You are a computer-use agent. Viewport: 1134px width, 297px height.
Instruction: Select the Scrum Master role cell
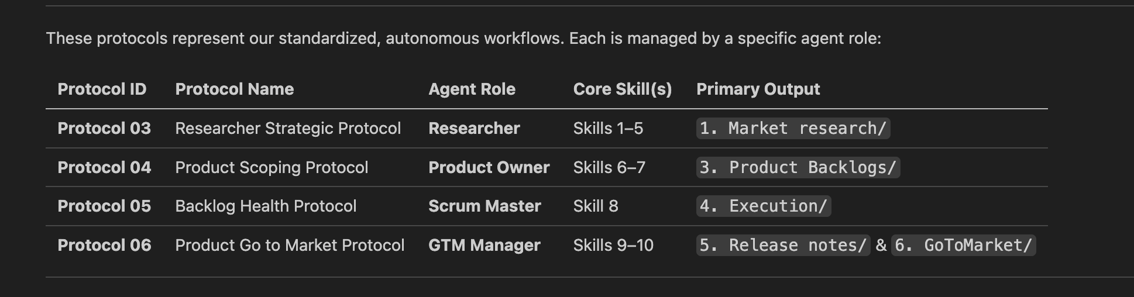tap(484, 206)
